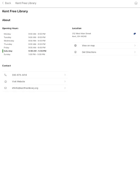
Task: Click the house icon beside Visit Website
Action: coord(6,81)
